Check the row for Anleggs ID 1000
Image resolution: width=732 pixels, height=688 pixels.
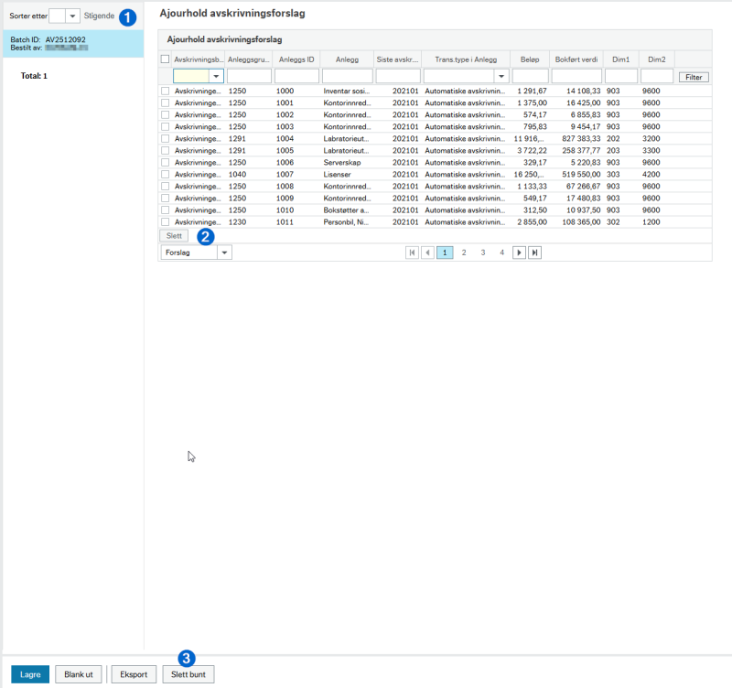tap(165, 91)
